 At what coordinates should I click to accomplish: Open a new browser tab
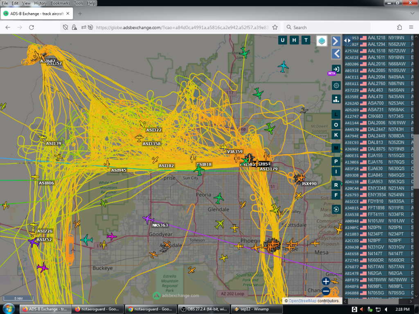coord(80,13)
